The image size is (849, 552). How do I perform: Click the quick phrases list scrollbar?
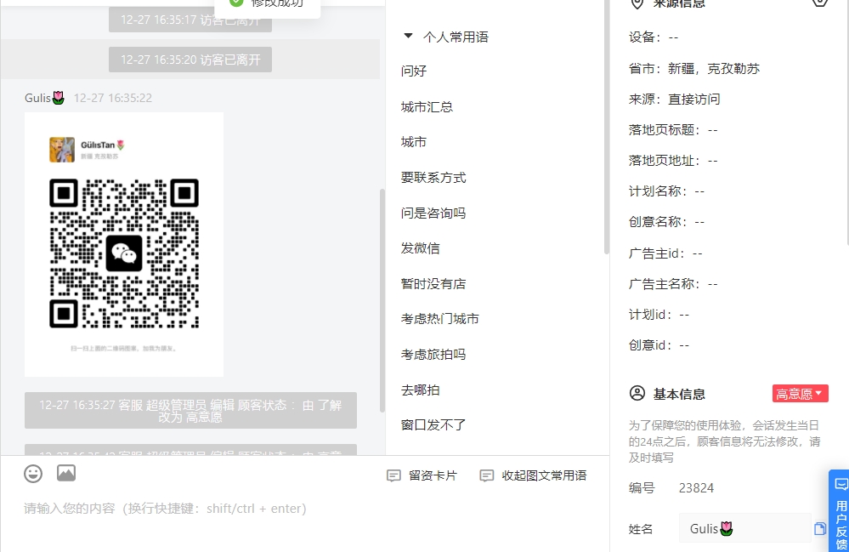(607, 128)
